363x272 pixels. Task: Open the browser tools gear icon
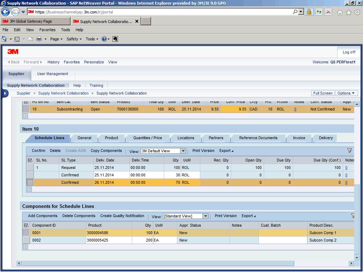pyautogui.click(x=357, y=12)
